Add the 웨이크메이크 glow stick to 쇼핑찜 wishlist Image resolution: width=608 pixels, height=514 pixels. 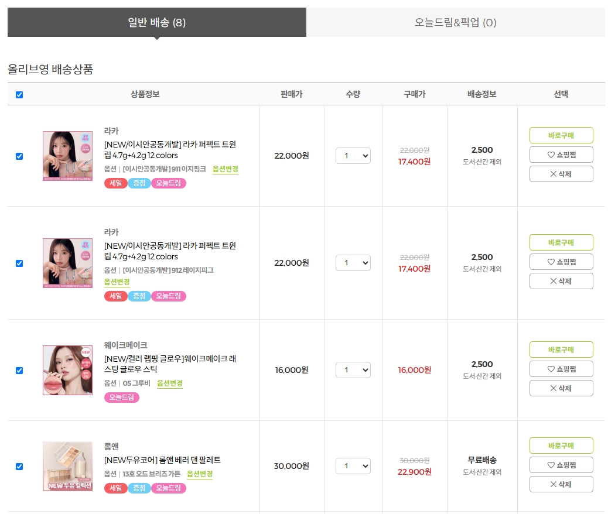561,369
